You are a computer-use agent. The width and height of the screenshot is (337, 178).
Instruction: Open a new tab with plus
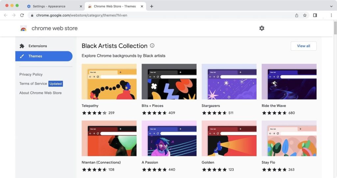(x=151, y=7)
